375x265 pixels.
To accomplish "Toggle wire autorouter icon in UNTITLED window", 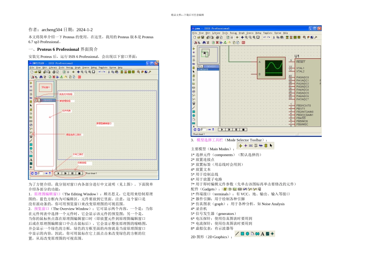I will [x=36, y=77].
